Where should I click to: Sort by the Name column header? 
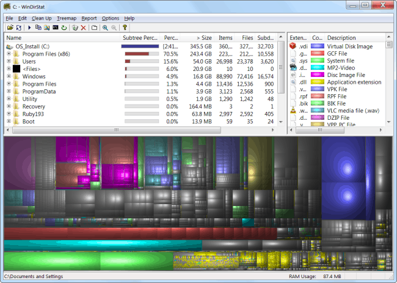[x=62, y=38]
